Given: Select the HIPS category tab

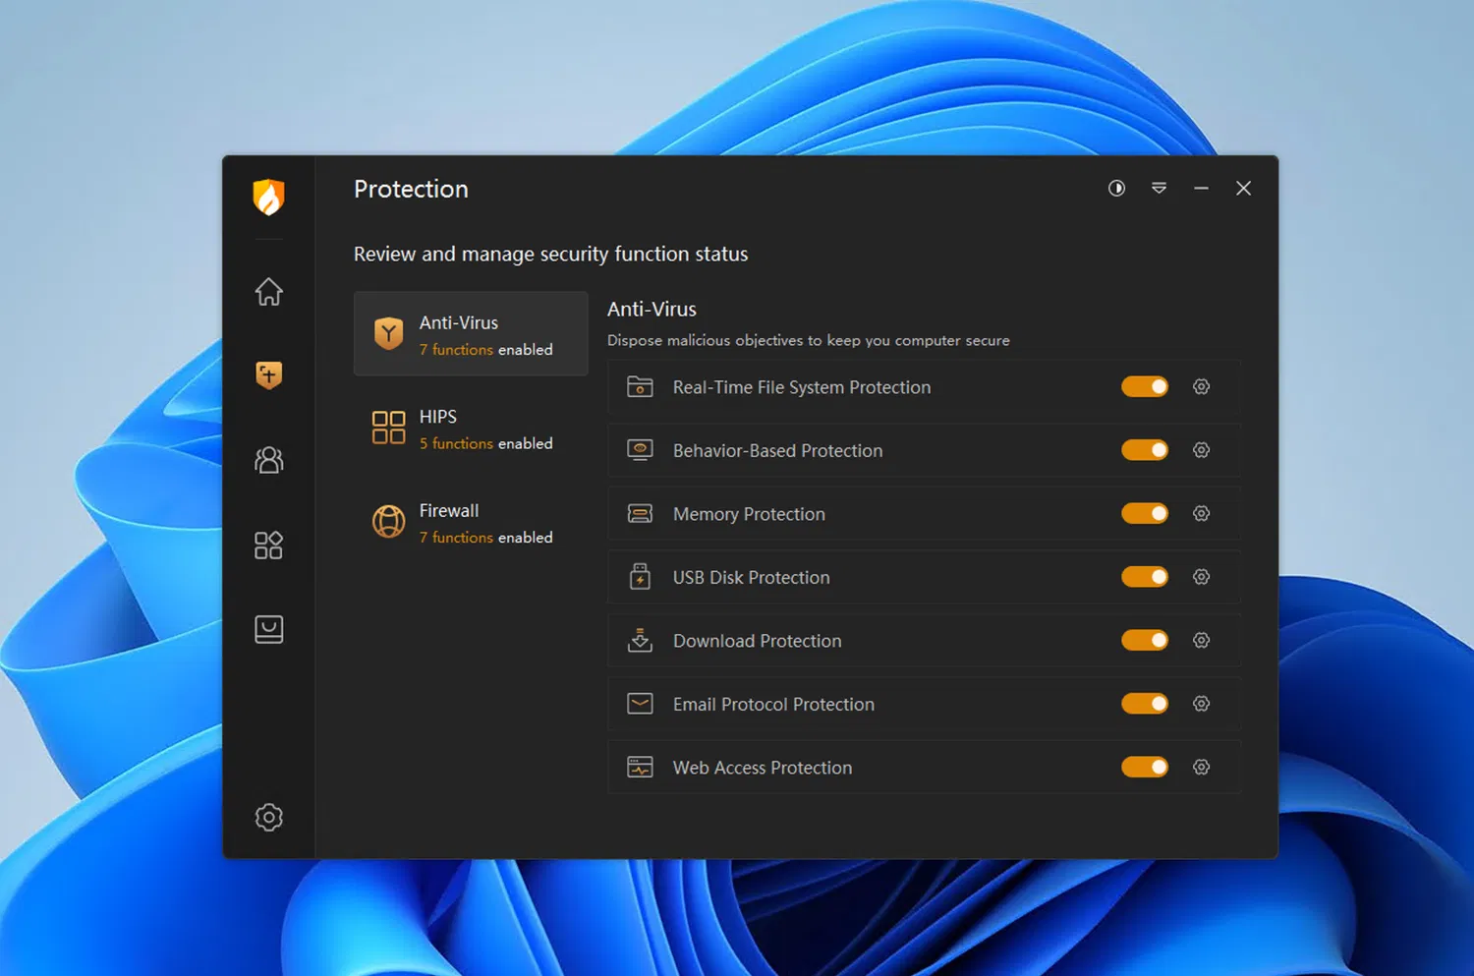Looking at the screenshot, I should click(x=471, y=428).
